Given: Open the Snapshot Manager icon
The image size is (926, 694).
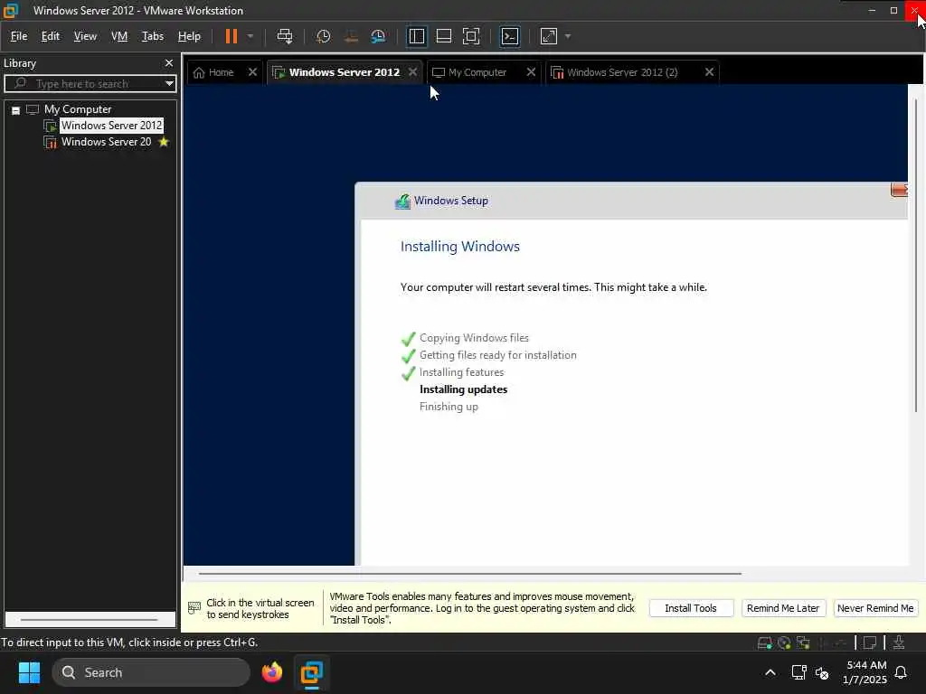Looking at the screenshot, I should (x=378, y=36).
